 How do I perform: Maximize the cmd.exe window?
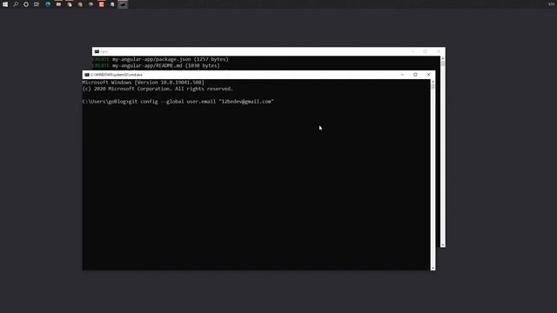click(x=415, y=75)
